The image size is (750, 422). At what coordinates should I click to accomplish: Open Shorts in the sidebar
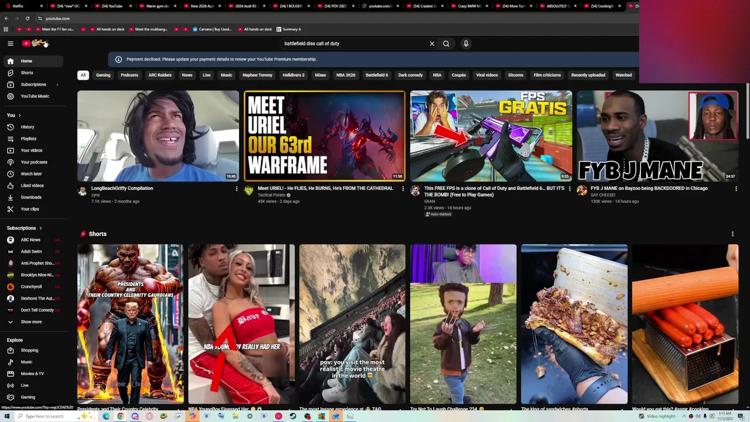(33, 73)
